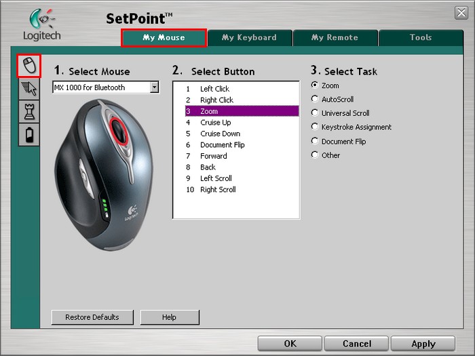Image resolution: width=475 pixels, height=356 pixels.
Task: Select button 4 Cruise Up
Action: (242, 122)
